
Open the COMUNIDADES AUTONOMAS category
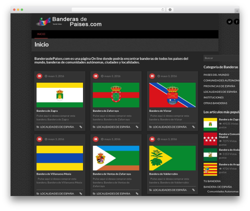pos(221,80)
